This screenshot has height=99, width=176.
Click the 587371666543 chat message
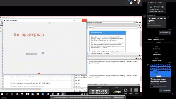[165, 90]
